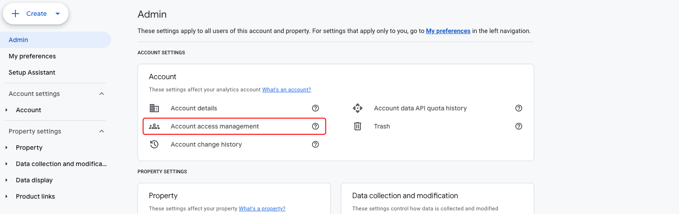The image size is (679, 214).
Task: Click the Data collection and modification card heading
Action: click(x=405, y=196)
